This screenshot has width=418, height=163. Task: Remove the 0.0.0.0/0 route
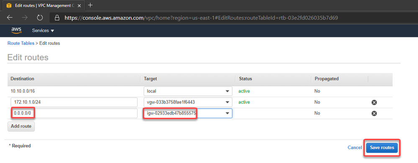[x=374, y=114]
